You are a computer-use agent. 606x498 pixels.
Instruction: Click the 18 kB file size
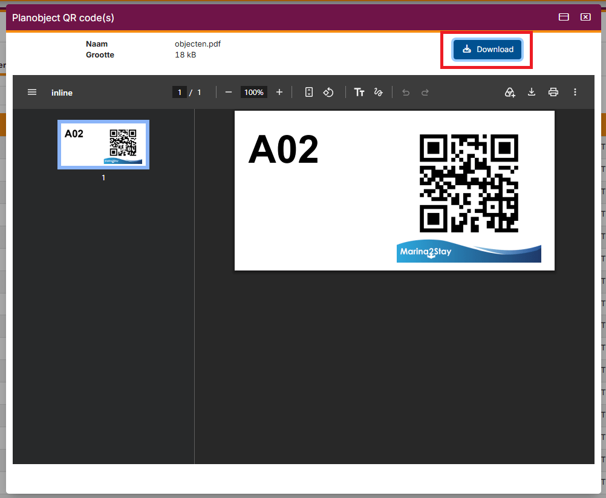(x=186, y=55)
